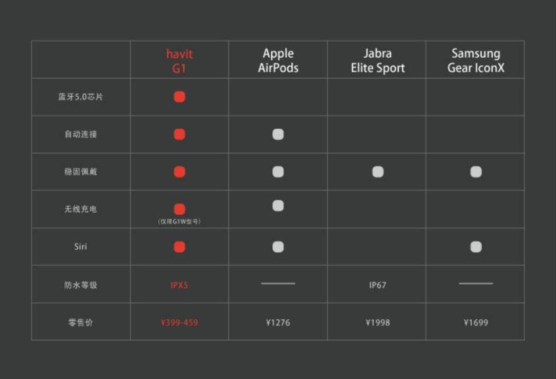Click the gray 稳固佩戴 dot under Samsung Gear IconX
The width and height of the screenshot is (556, 379).
(476, 172)
